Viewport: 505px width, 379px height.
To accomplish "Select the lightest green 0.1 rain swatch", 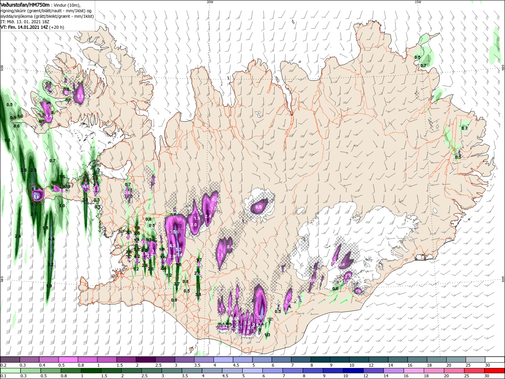I will pos(10,371).
